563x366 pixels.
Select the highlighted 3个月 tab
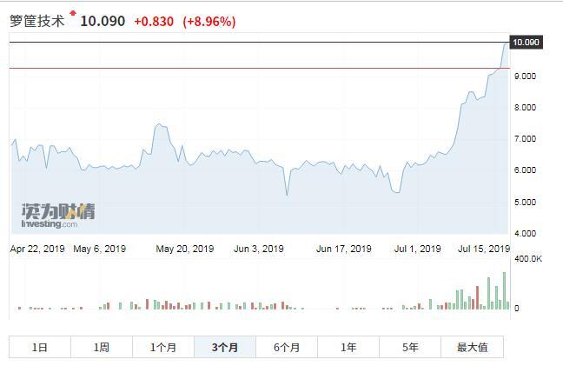[x=225, y=347]
